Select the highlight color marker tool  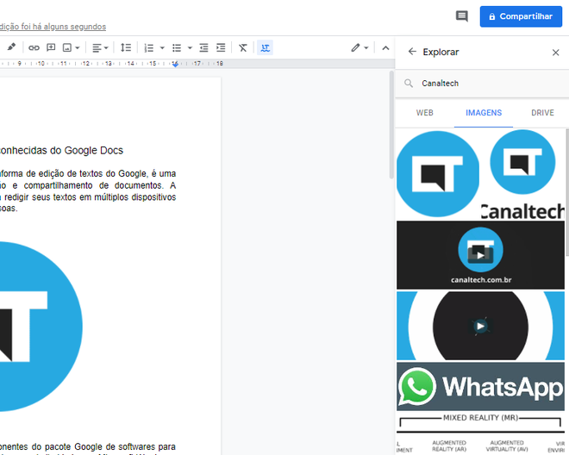(x=11, y=47)
